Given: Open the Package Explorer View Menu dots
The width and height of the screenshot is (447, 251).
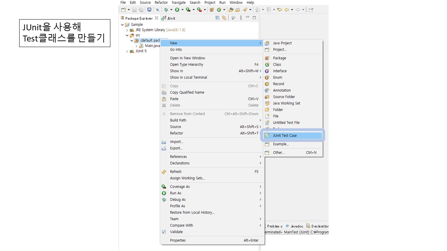Looking at the screenshot, I should coord(241,18).
